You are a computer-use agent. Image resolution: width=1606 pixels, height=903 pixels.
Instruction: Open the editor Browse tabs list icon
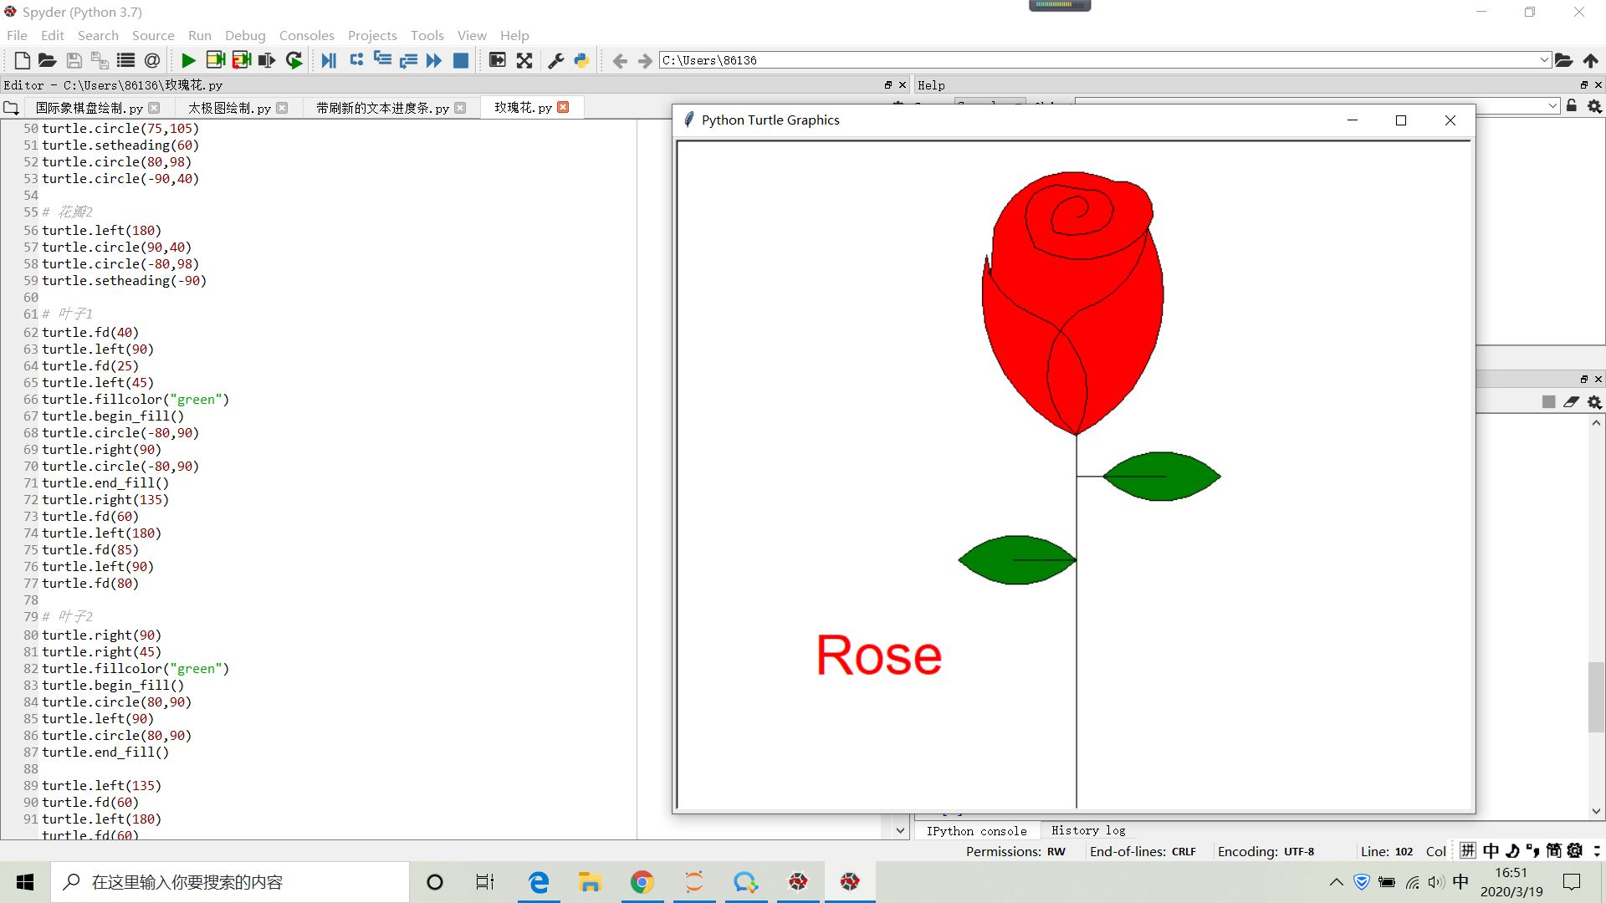(11, 108)
